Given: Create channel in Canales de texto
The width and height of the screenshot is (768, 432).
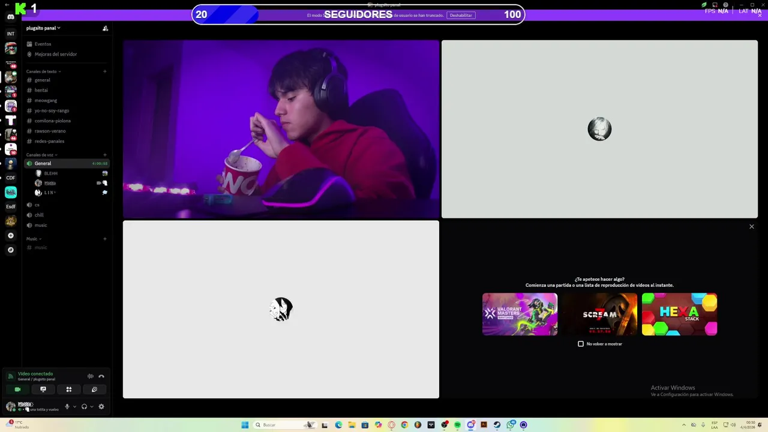Looking at the screenshot, I should click(x=104, y=71).
